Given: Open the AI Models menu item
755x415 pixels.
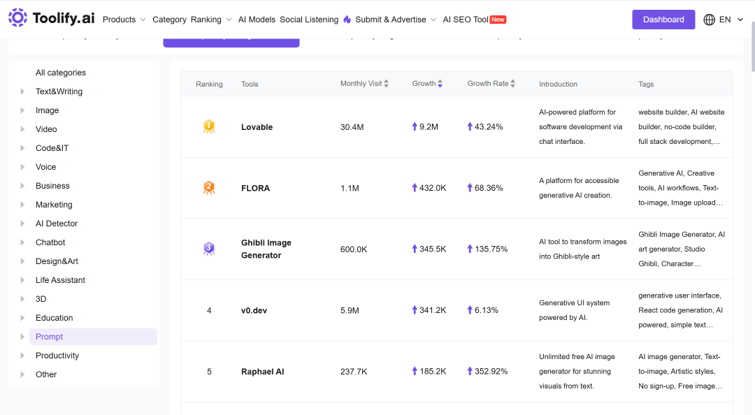Looking at the screenshot, I should click(257, 20).
